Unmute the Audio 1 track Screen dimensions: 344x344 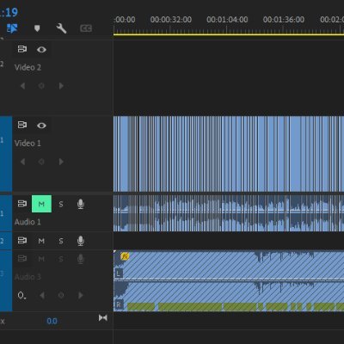(x=41, y=204)
